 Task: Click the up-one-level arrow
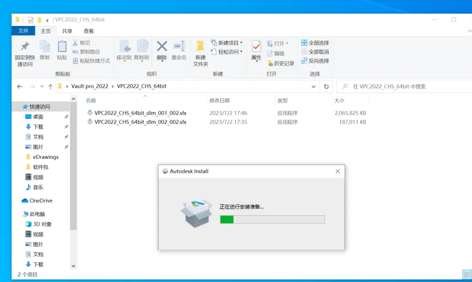click(50, 87)
